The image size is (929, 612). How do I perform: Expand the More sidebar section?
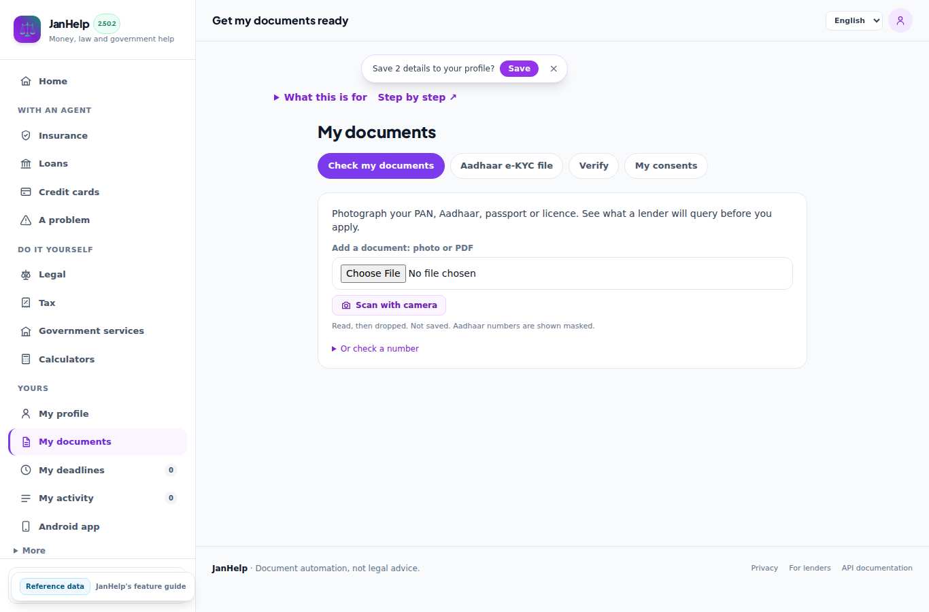point(29,551)
